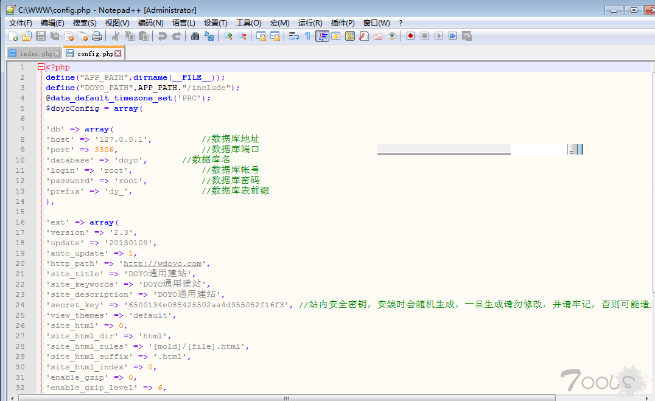The image size is (655, 401).
Task: Start macro recording with the red dot
Action: pyautogui.click(x=411, y=37)
